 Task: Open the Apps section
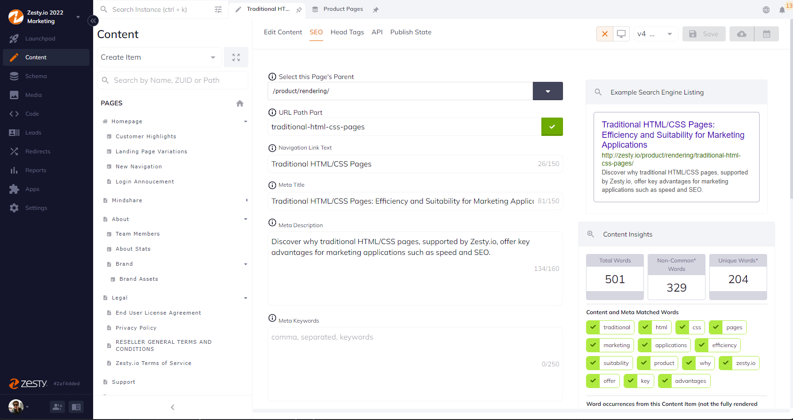[46, 189]
